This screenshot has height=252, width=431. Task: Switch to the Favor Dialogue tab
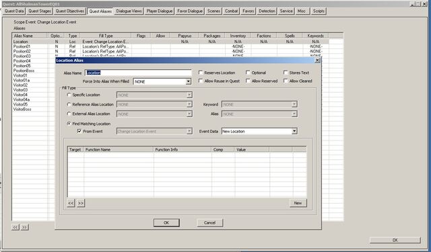point(190,11)
